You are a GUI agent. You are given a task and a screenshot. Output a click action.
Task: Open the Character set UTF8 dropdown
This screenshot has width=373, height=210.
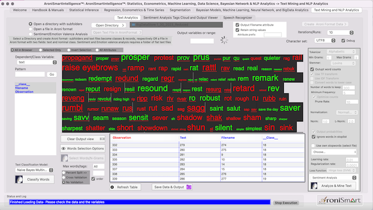point(333,40)
